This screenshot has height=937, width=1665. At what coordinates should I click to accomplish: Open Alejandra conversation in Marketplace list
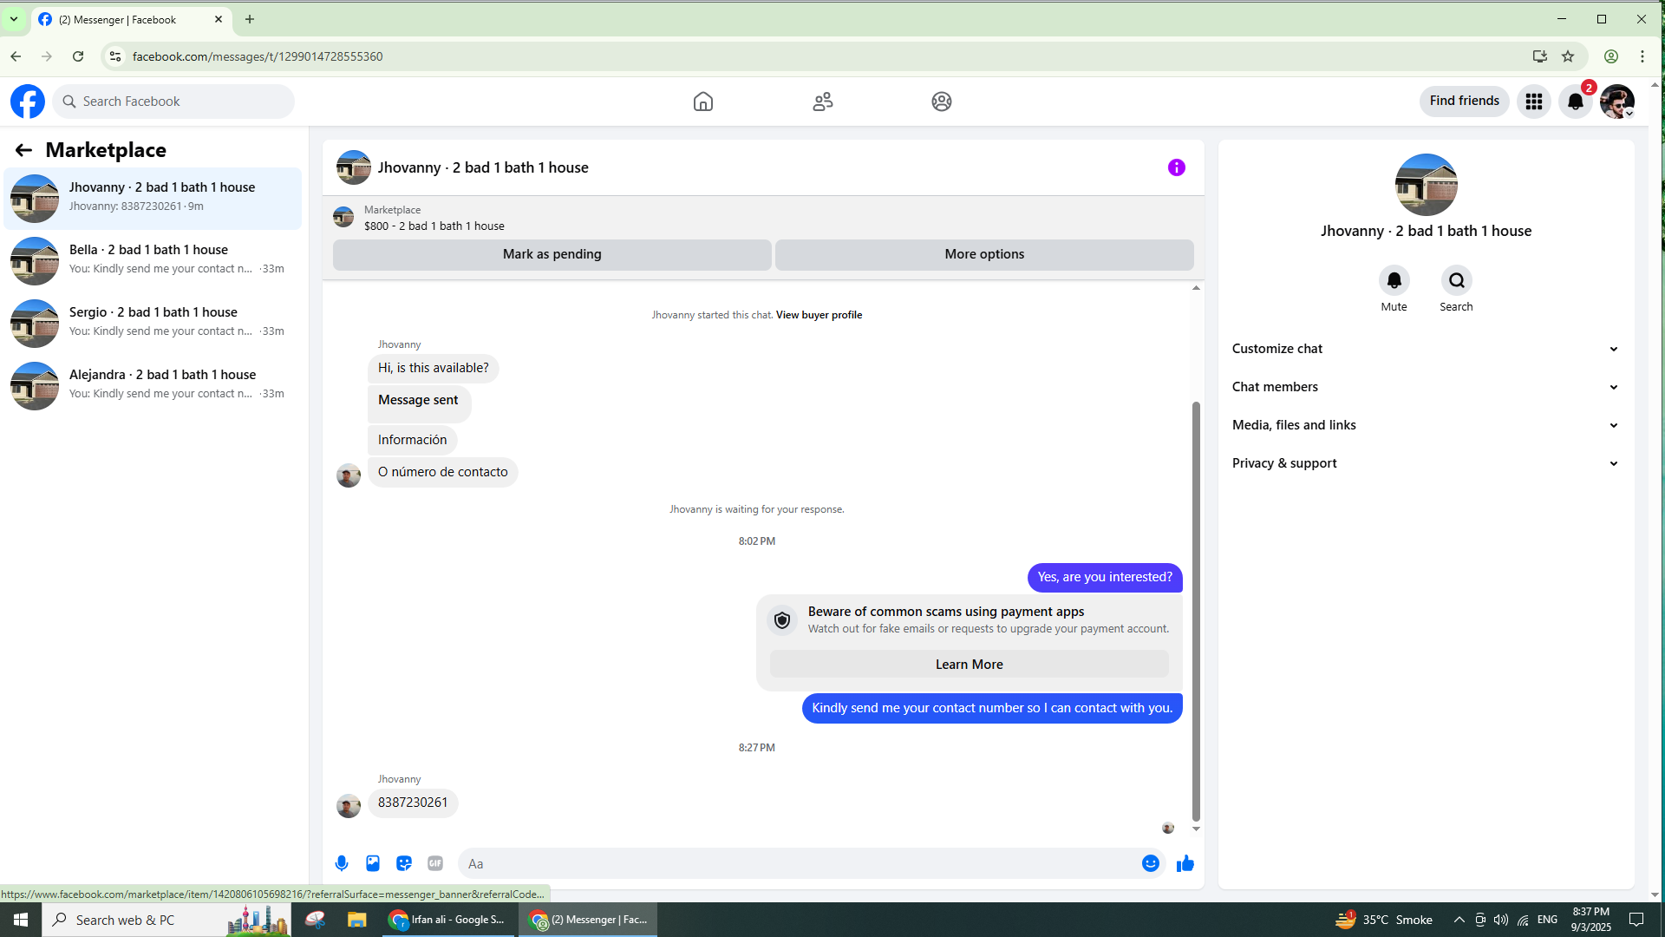pos(153,386)
